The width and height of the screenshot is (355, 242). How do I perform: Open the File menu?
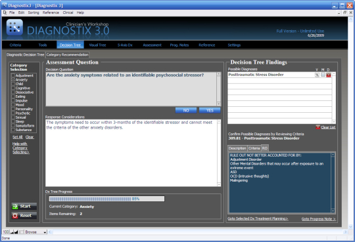pos(12,12)
